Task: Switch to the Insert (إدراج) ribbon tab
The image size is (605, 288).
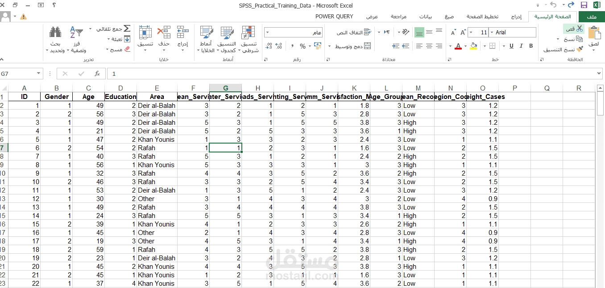Action: [516, 16]
